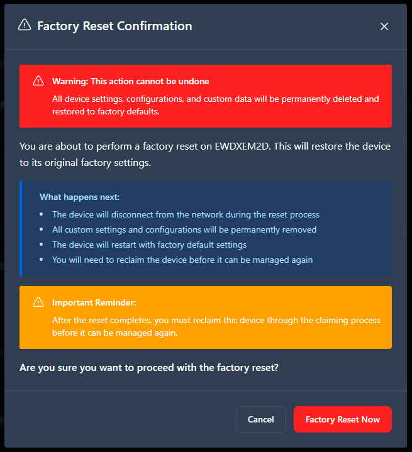Select the bullet about reclaiming the device
The height and width of the screenshot is (452, 412).
tap(182, 260)
